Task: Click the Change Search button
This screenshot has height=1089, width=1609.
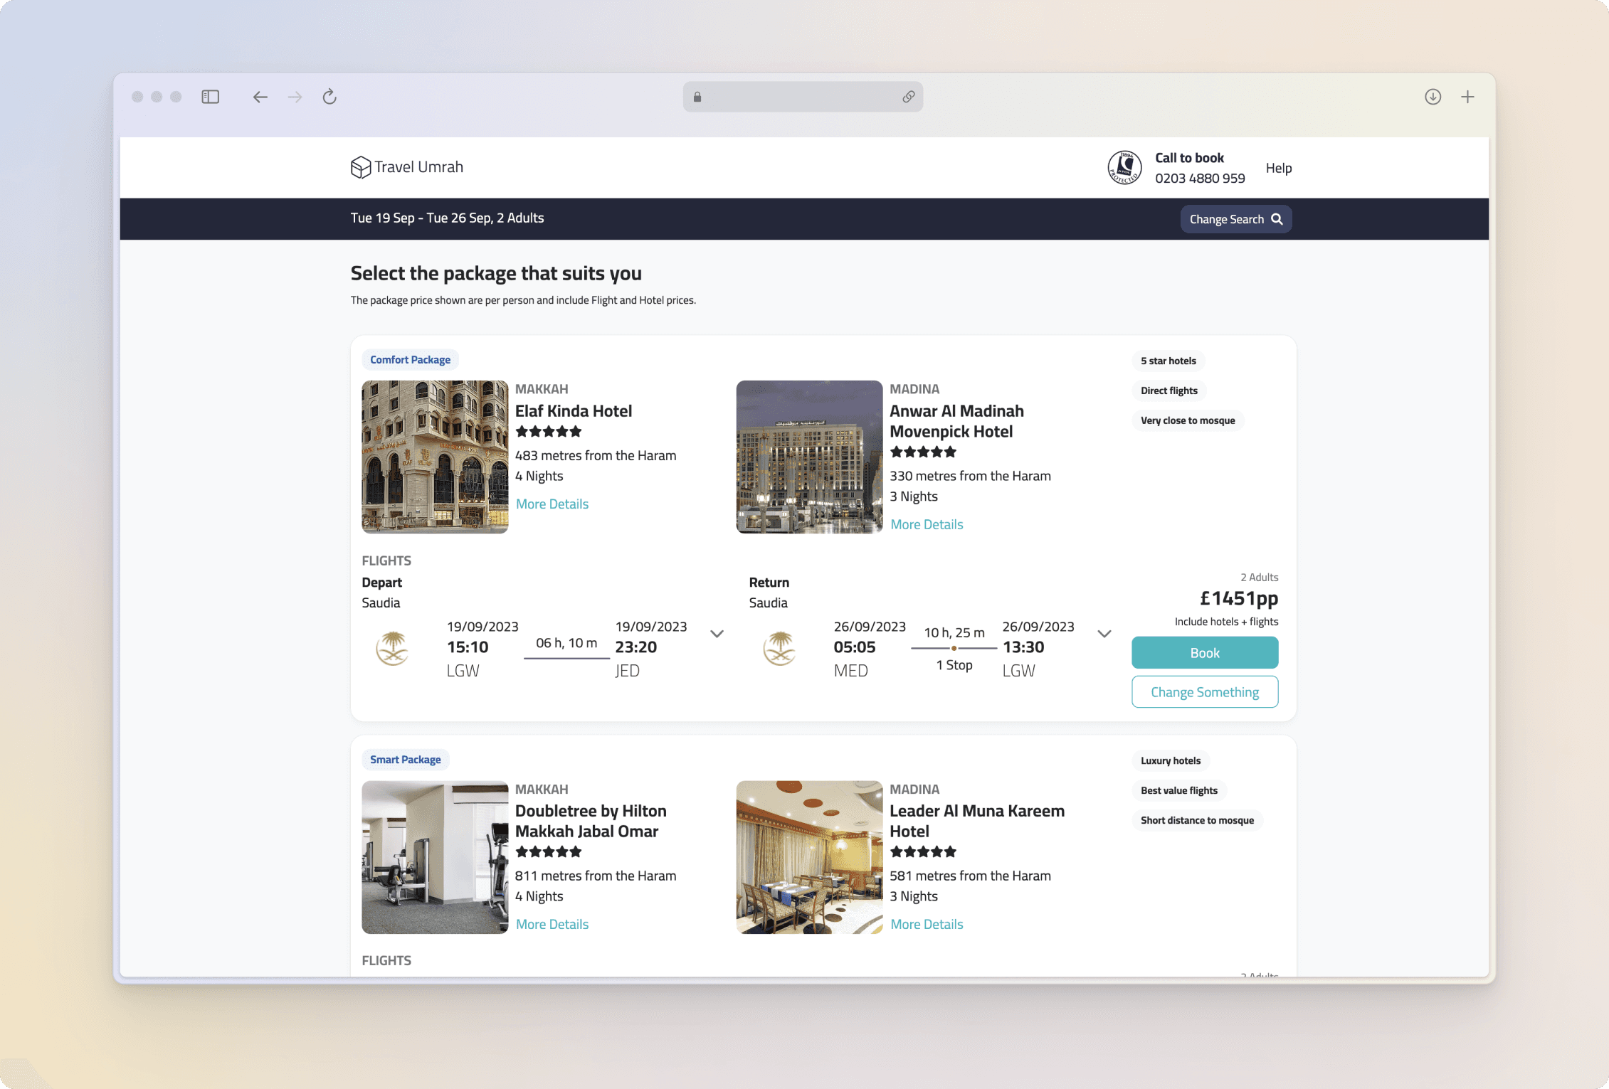Action: tap(1236, 219)
